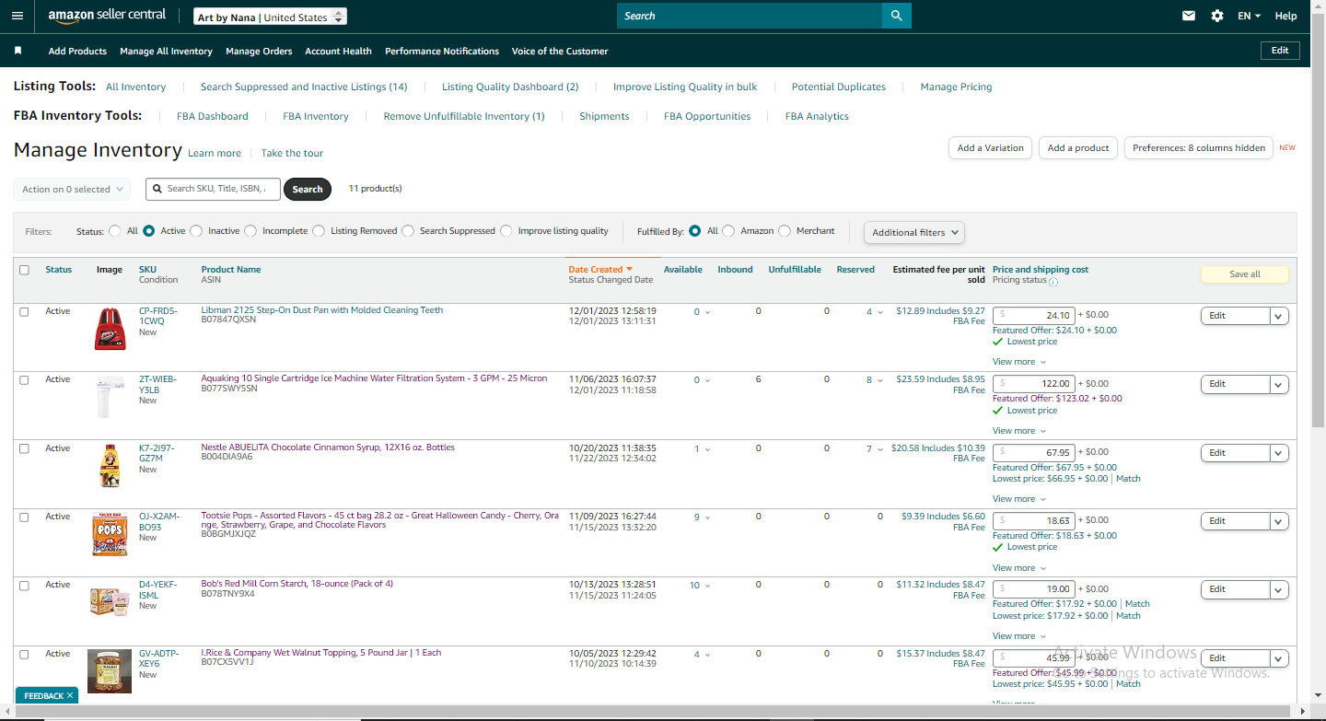Open the Additional filters dropdown

(x=914, y=232)
